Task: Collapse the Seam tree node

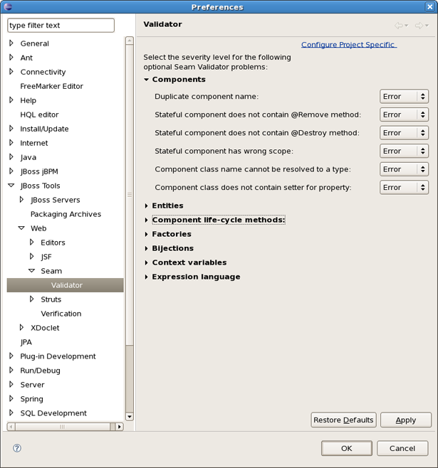Action: point(31,271)
